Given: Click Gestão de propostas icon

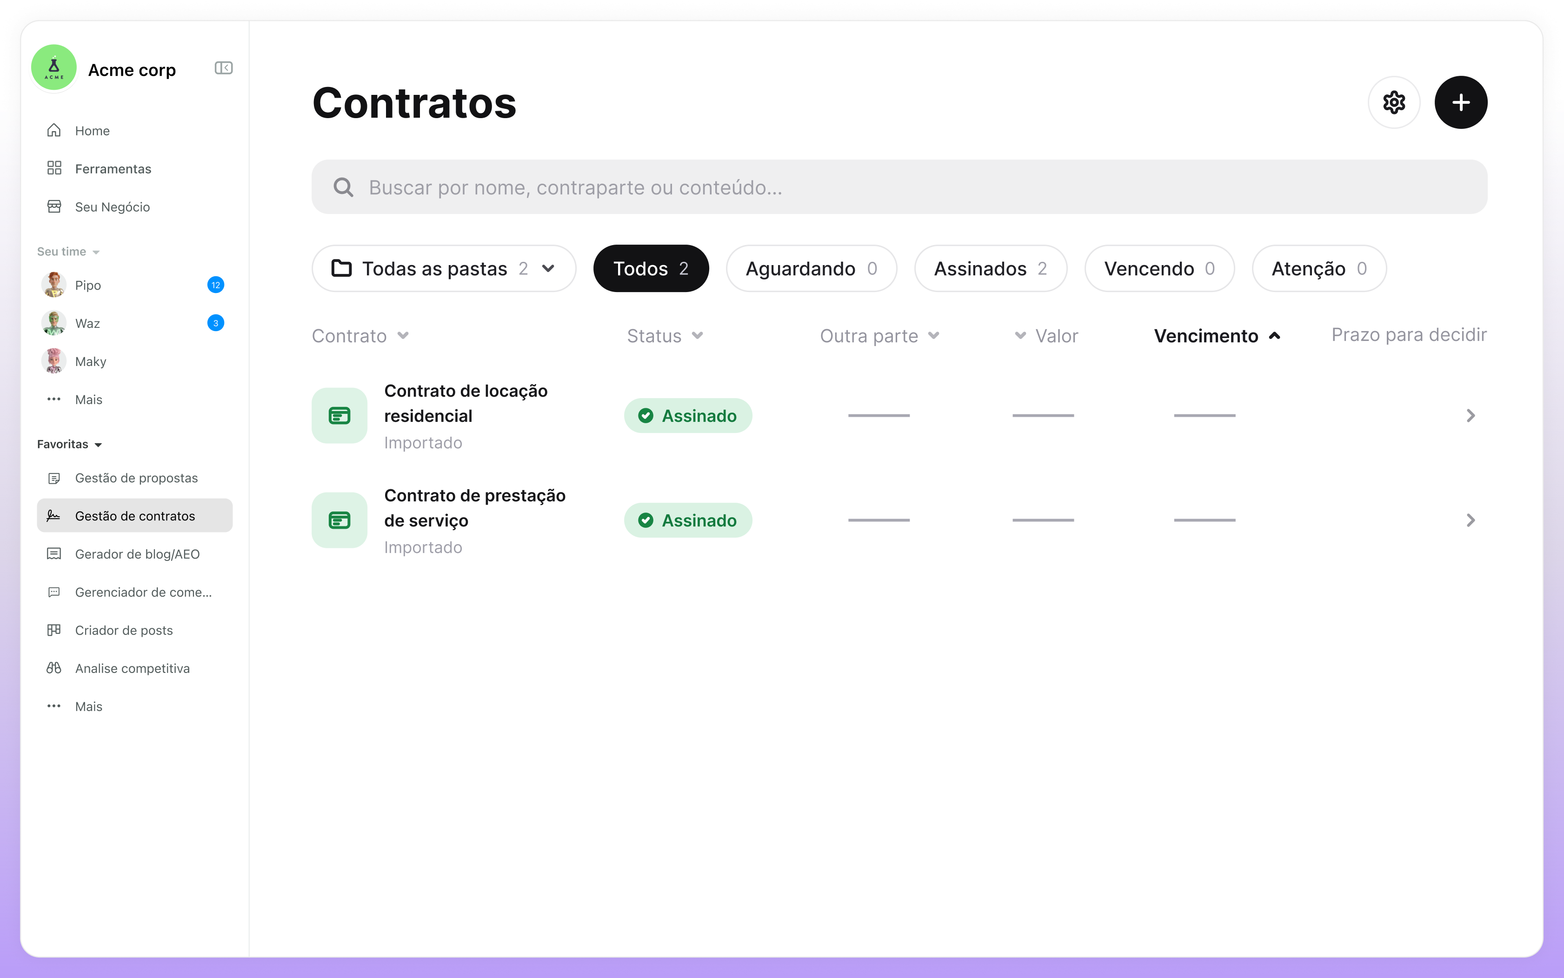Looking at the screenshot, I should [x=54, y=478].
